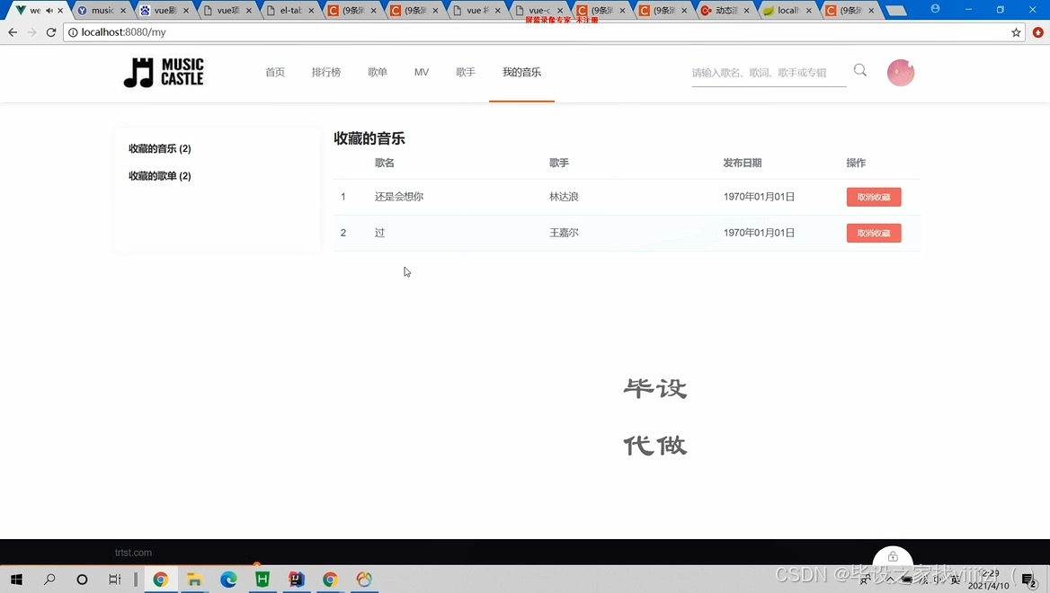This screenshot has width=1050, height=593.
Task: Click 林达浪's date 1970年01月01日
Action: click(759, 197)
